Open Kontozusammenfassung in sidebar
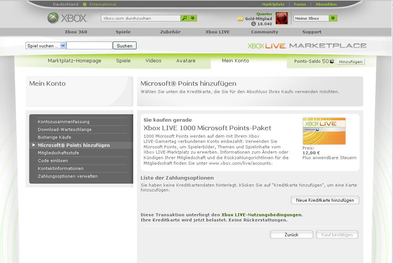Viewport: 393px width, 263px height. tap(63, 121)
